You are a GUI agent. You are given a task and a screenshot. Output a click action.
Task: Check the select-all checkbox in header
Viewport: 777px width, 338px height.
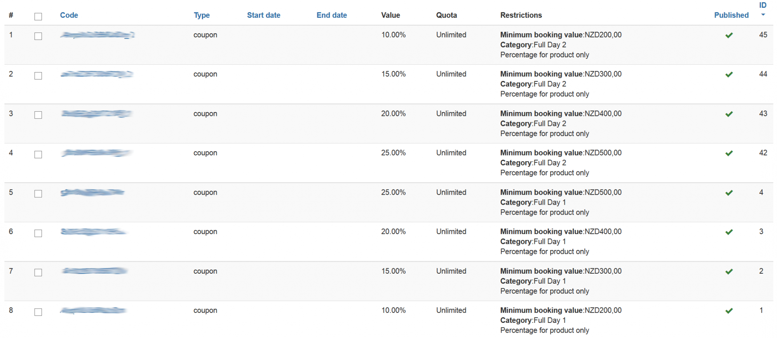(x=38, y=17)
